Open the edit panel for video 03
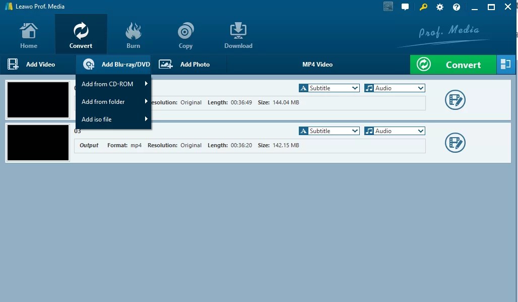 click(455, 143)
